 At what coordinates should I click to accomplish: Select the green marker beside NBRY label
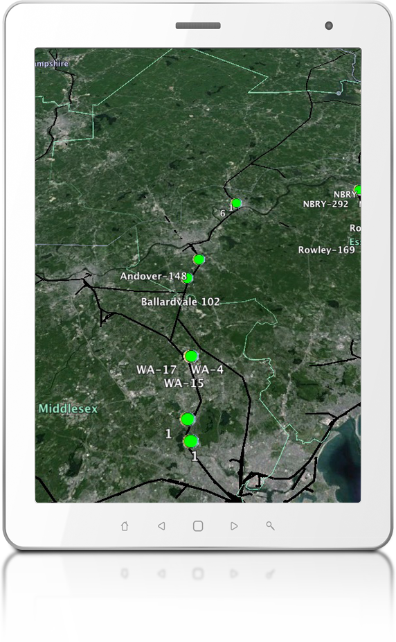358,190
